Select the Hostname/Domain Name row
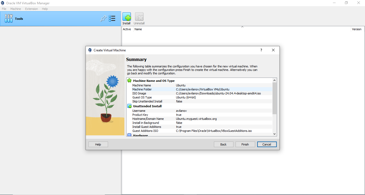 pyautogui.click(x=199, y=119)
